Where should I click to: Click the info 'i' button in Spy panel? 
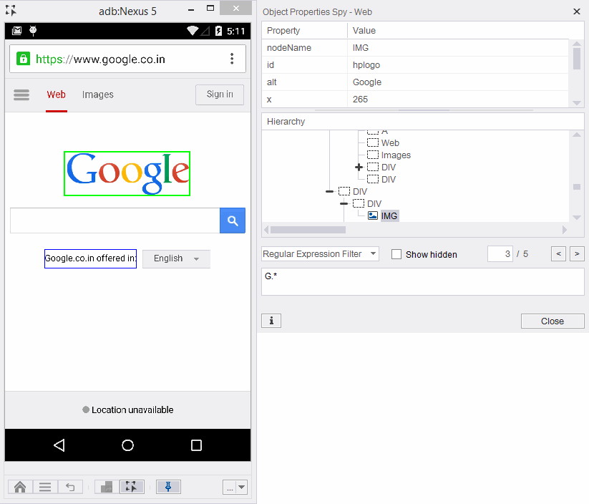coord(271,321)
